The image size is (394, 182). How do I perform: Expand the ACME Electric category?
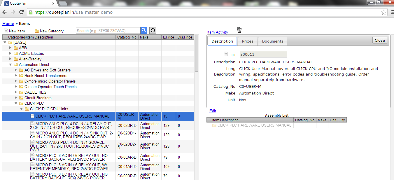(10, 53)
